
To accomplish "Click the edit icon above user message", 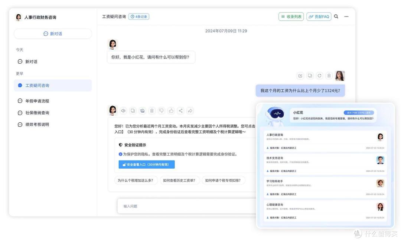I will [300, 76].
